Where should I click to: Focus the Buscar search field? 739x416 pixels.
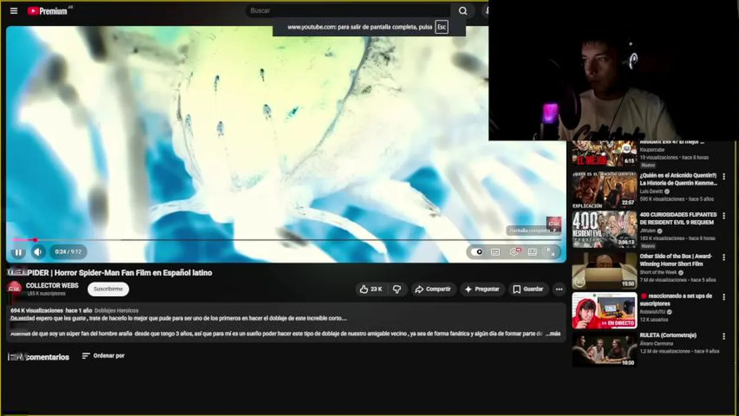pos(348,10)
